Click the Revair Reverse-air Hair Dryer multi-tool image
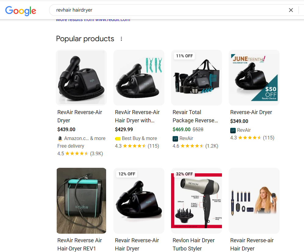Image resolution: width=304 pixels, height=252 pixels. point(254,200)
